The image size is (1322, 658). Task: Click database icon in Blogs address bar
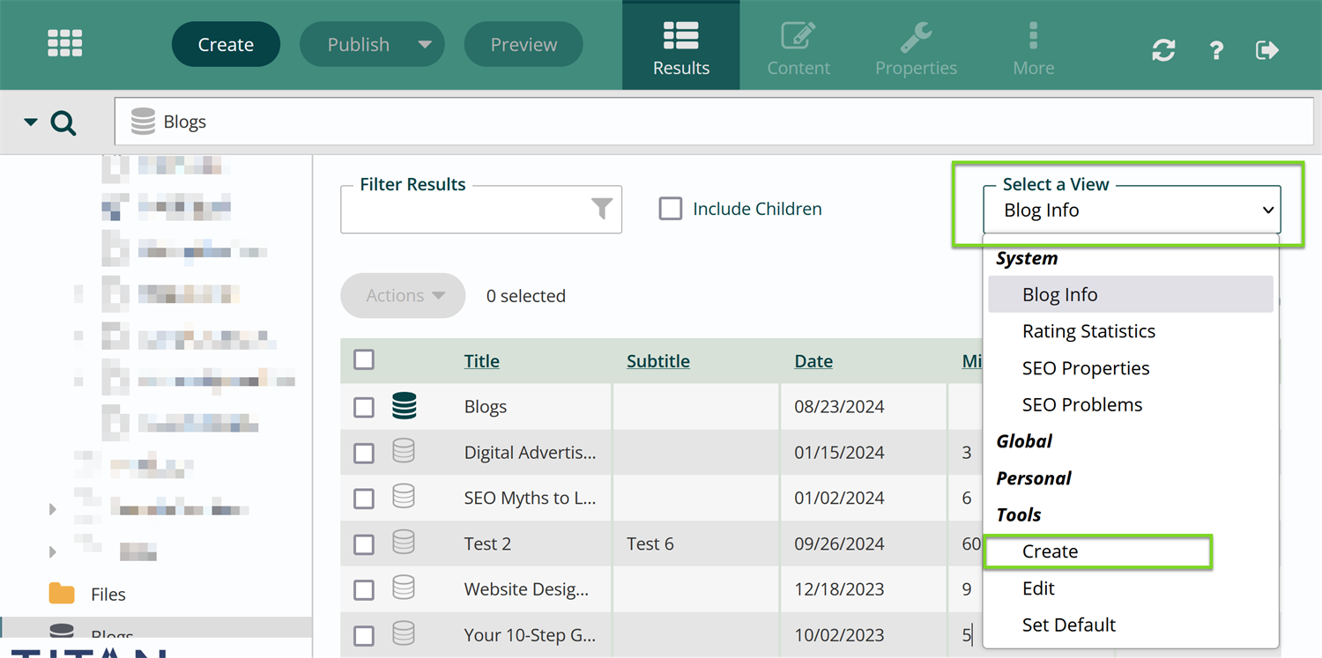(x=143, y=122)
